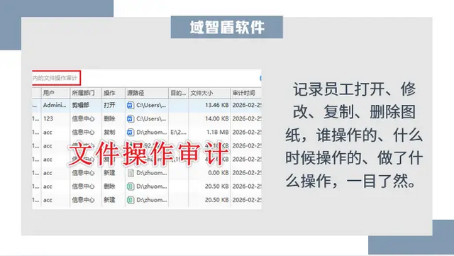Viewport: 454px width, 256px height.
Task: Select the Admini... user cell
Action: (55, 105)
